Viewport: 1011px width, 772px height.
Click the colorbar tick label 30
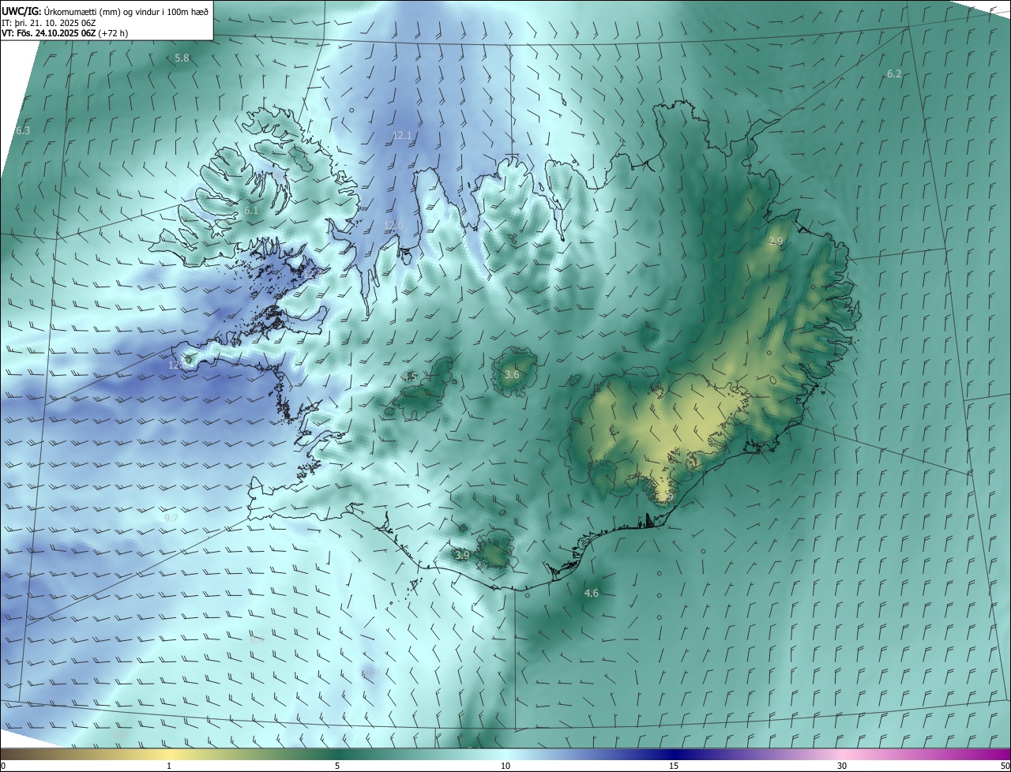tap(842, 766)
